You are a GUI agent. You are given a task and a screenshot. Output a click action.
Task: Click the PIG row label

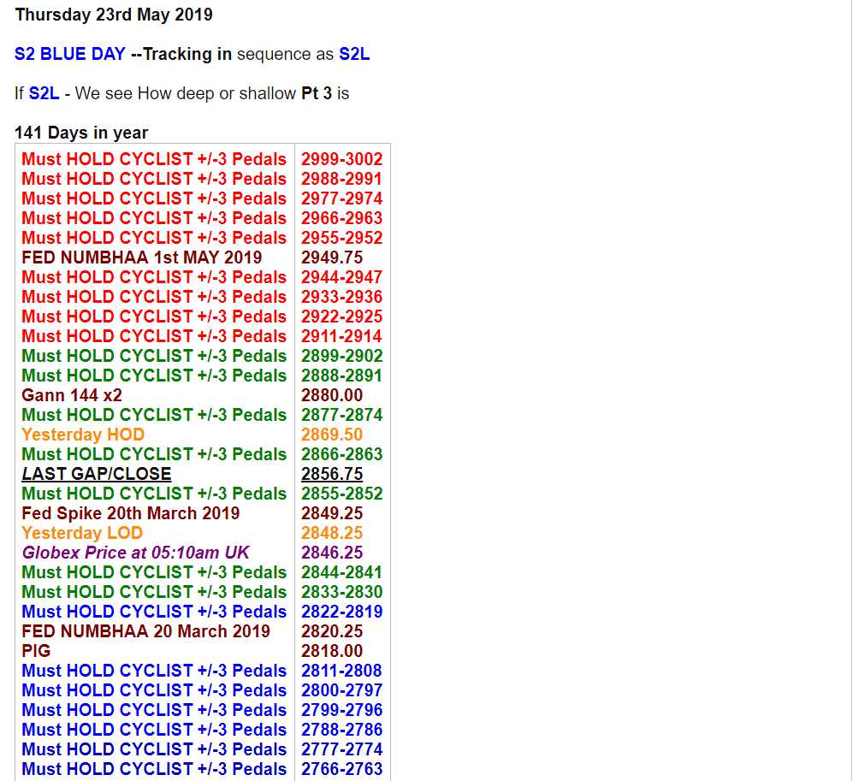(36, 651)
